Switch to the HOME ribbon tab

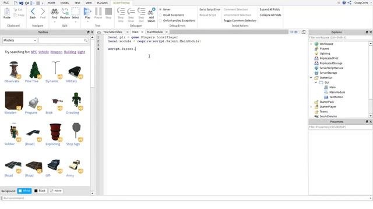click(51, 3)
